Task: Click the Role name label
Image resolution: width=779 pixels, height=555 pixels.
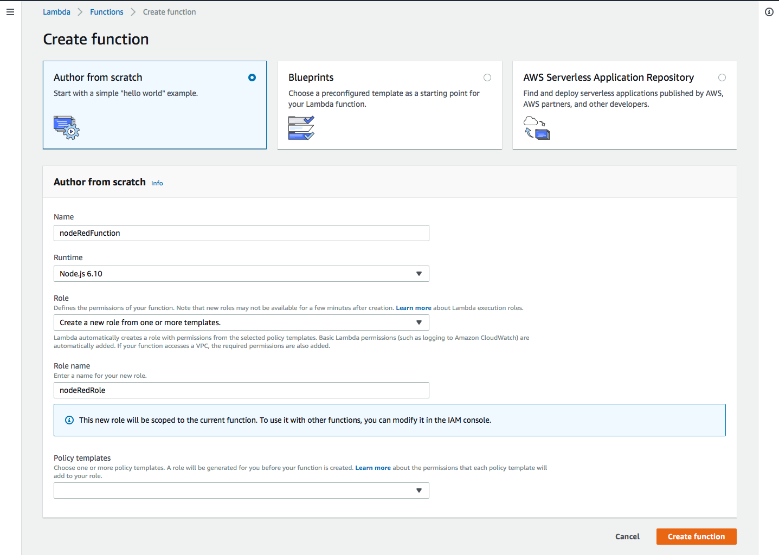Action: [x=72, y=366]
